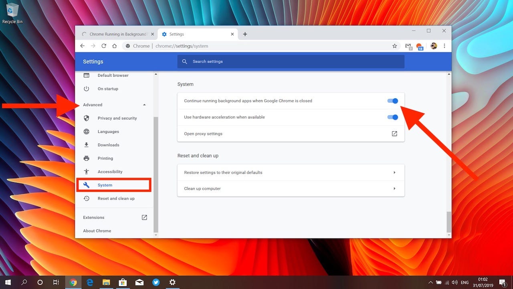Image resolution: width=513 pixels, height=289 pixels.
Task: Open Default browser in the sidebar
Action: [113, 75]
